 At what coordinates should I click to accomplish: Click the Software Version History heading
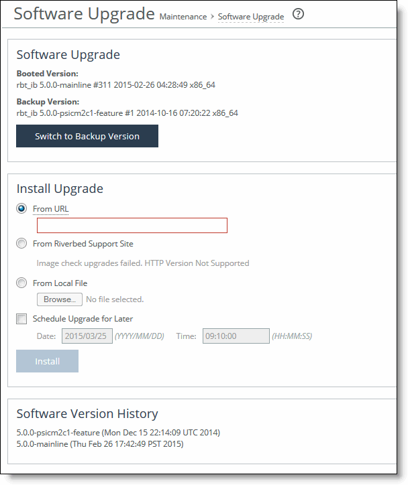pyautogui.click(x=87, y=413)
